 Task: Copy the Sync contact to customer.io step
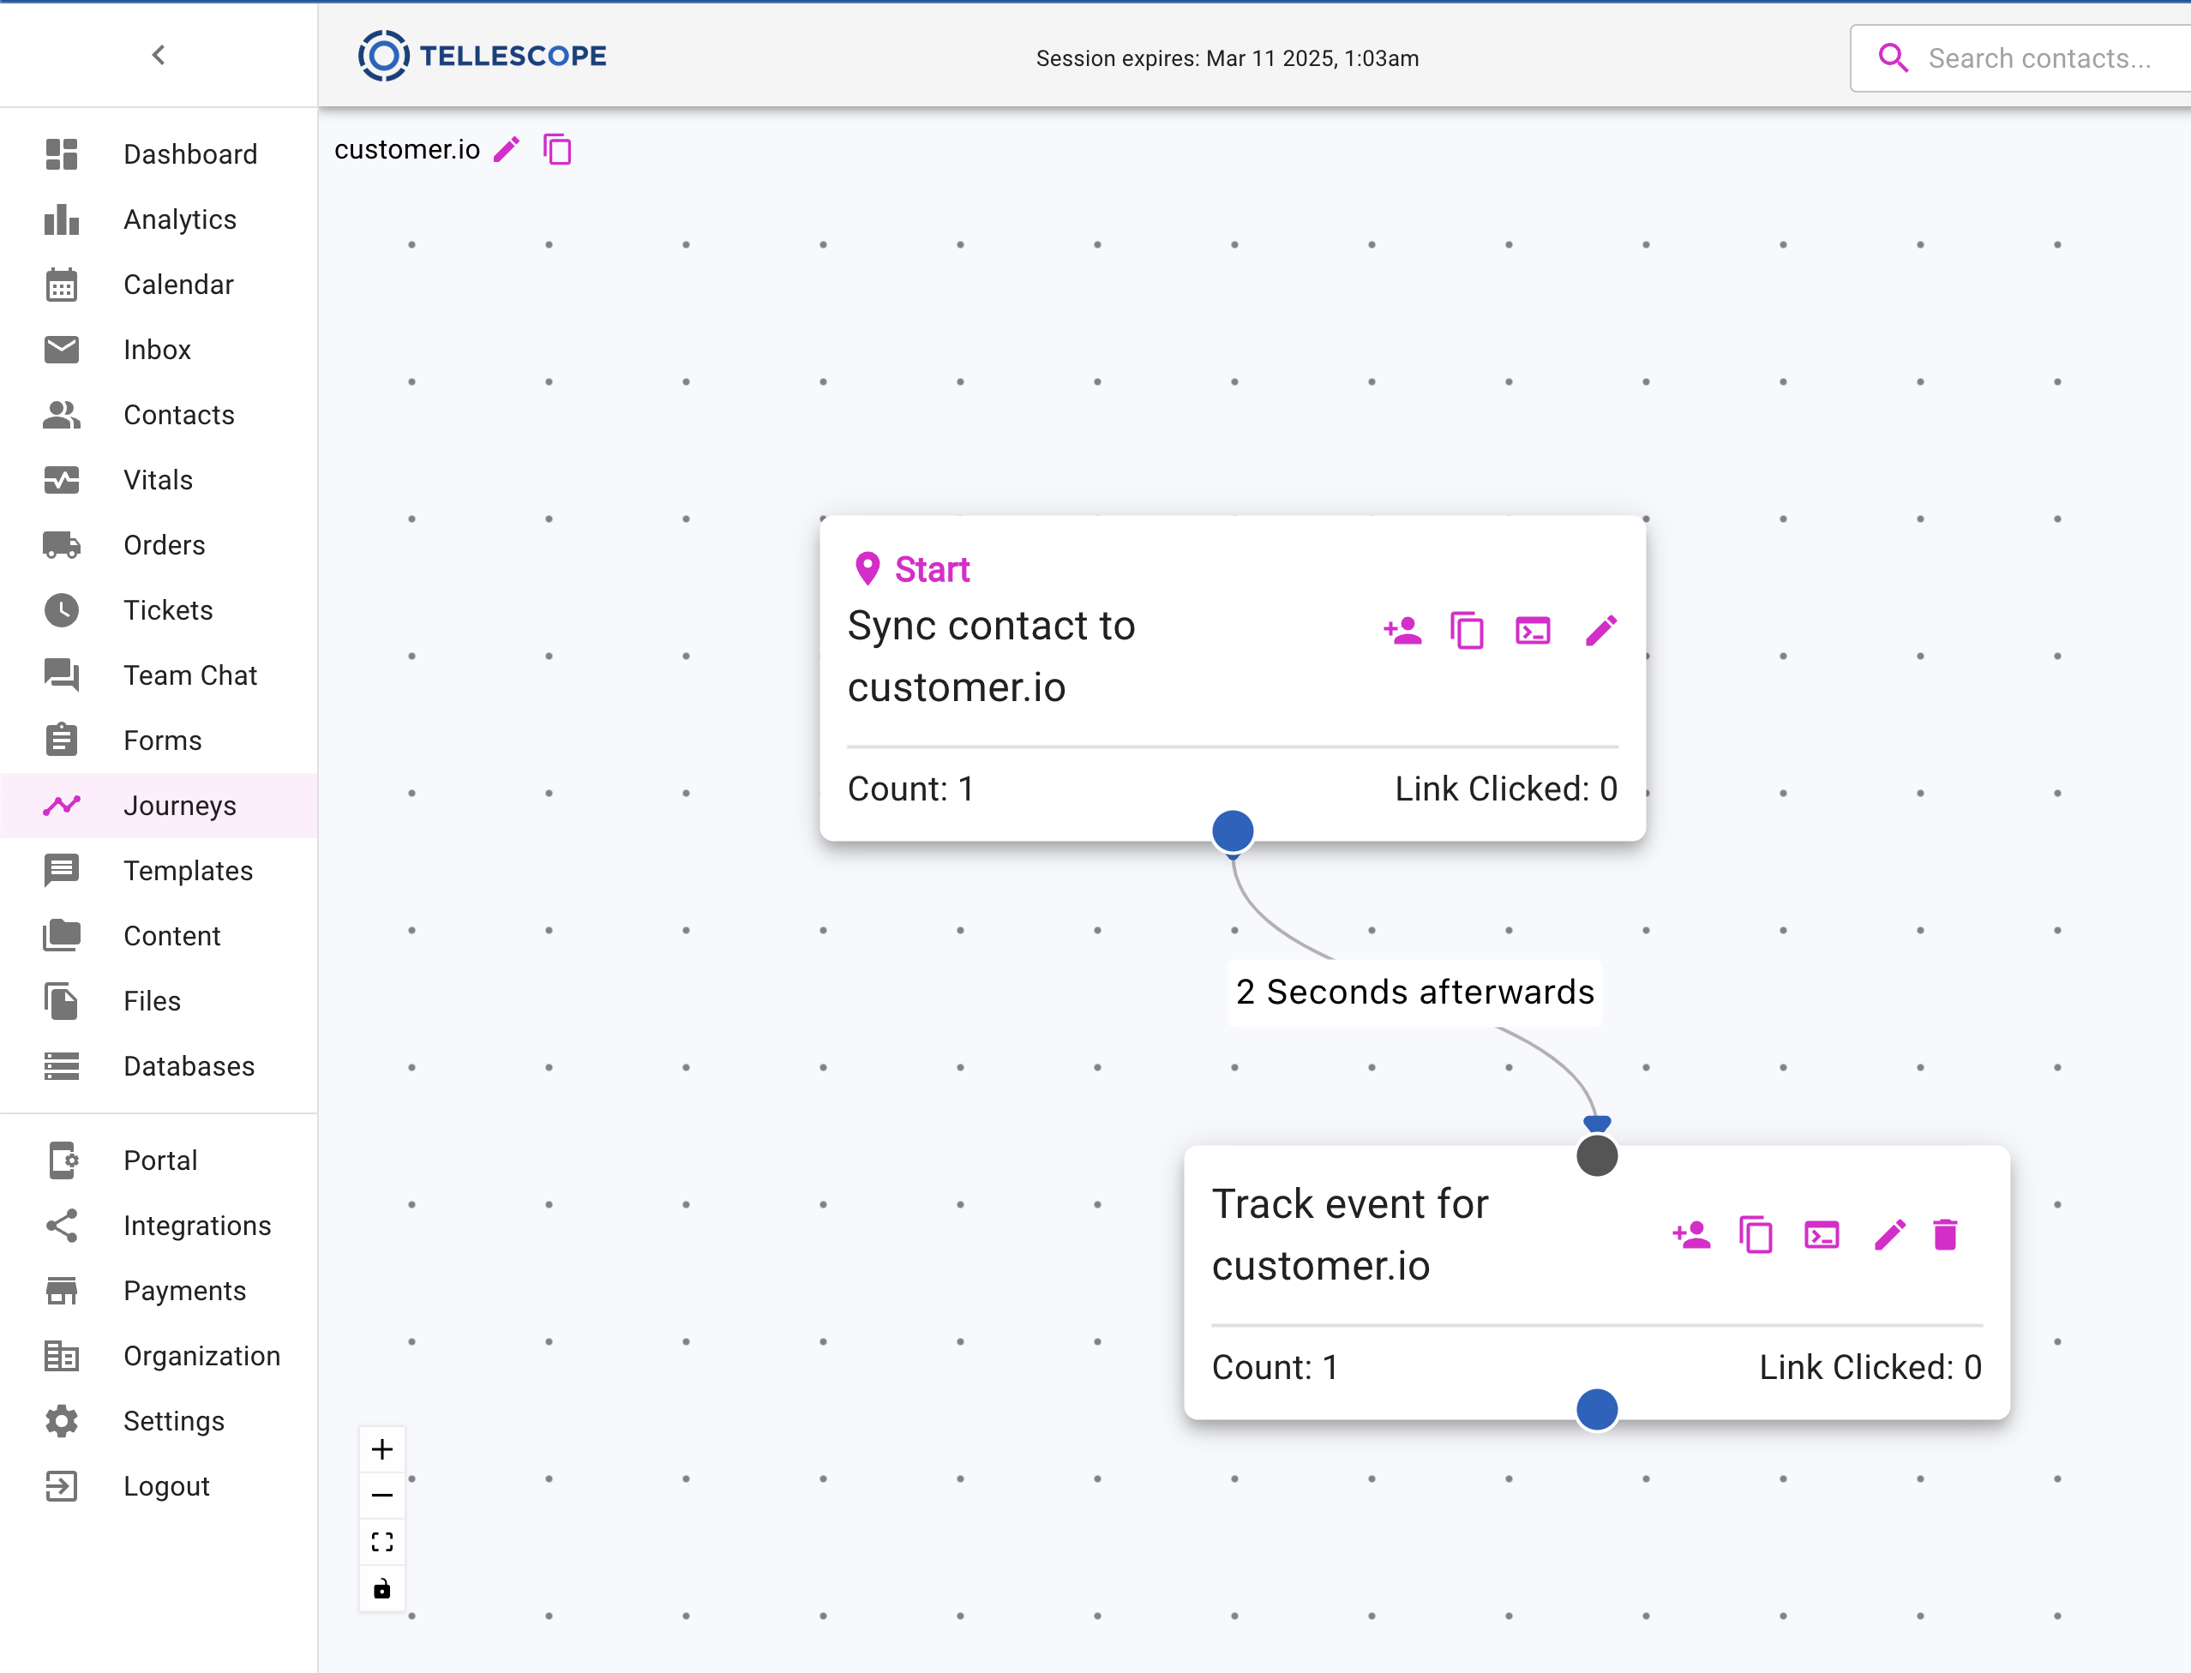coord(1467,632)
